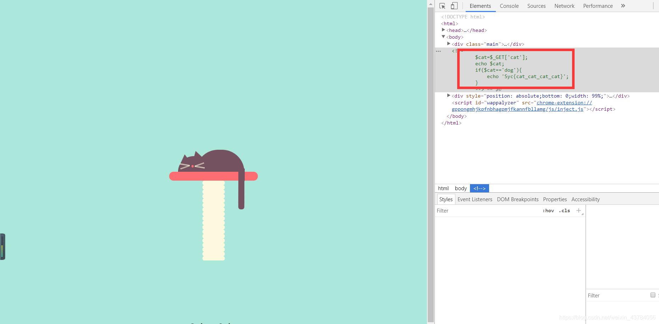Viewport: 659px width, 324px height.
Task: Click the side widget at page's left edge
Action: click(x=2, y=247)
